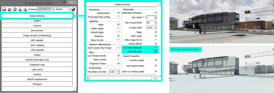Expand the Color mapping rollout
This screenshot has height=93, width=274.
[x=37, y=45]
